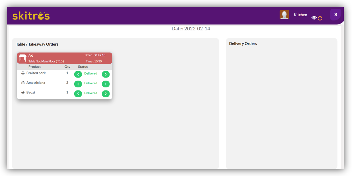Image resolution: width=352 pixels, height=176 pixels.
Task: Advance Braised pork status with right arrow
Action: (x=106, y=74)
